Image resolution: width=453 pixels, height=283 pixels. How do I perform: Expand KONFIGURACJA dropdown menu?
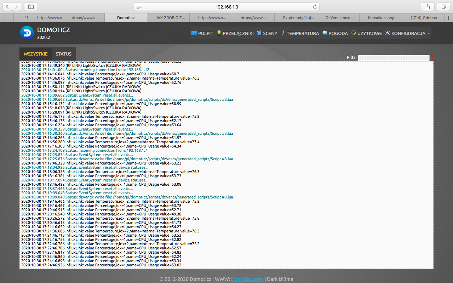[408, 33]
